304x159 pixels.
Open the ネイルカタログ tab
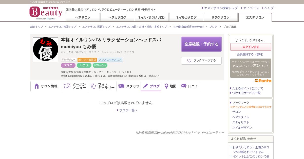[186, 17]
